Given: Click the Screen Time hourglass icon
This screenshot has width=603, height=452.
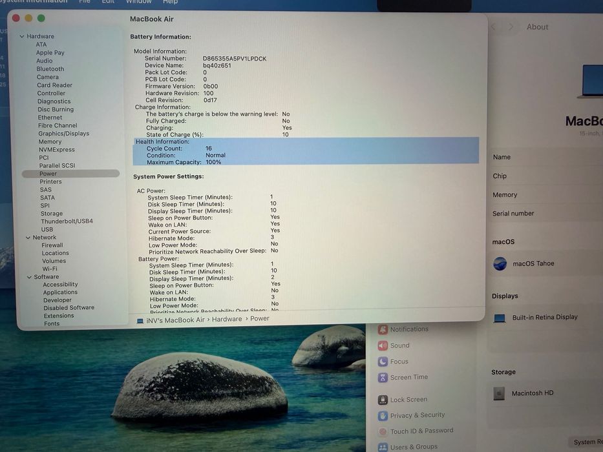Looking at the screenshot, I should click(383, 378).
